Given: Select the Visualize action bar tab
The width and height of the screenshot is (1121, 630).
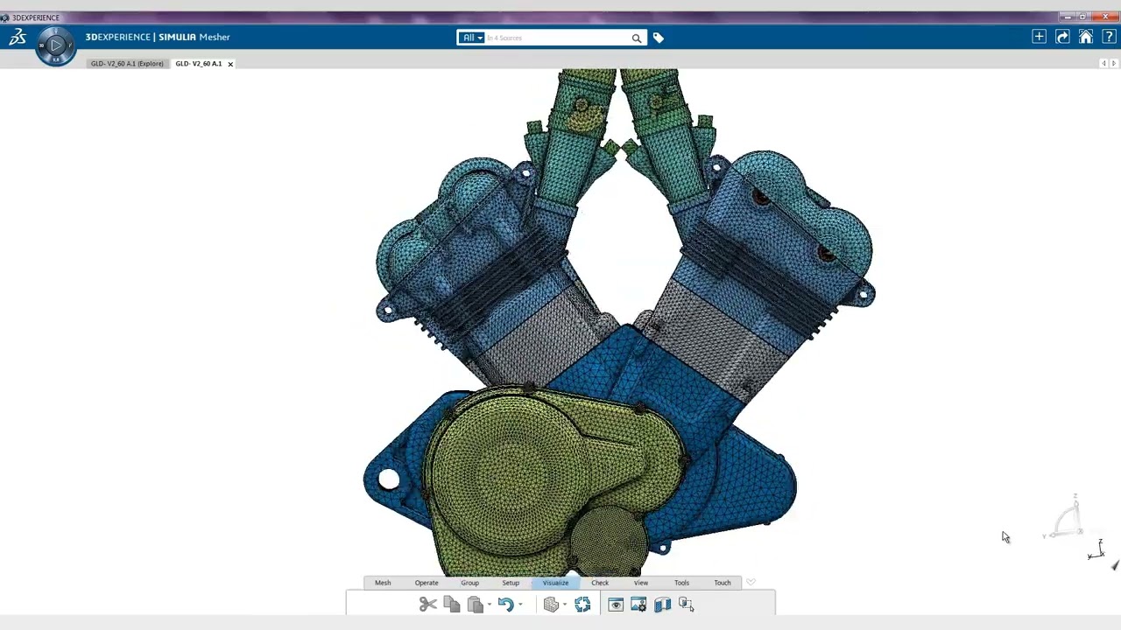Looking at the screenshot, I should (x=555, y=583).
